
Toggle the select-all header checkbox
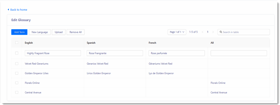click(x=17, y=43)
